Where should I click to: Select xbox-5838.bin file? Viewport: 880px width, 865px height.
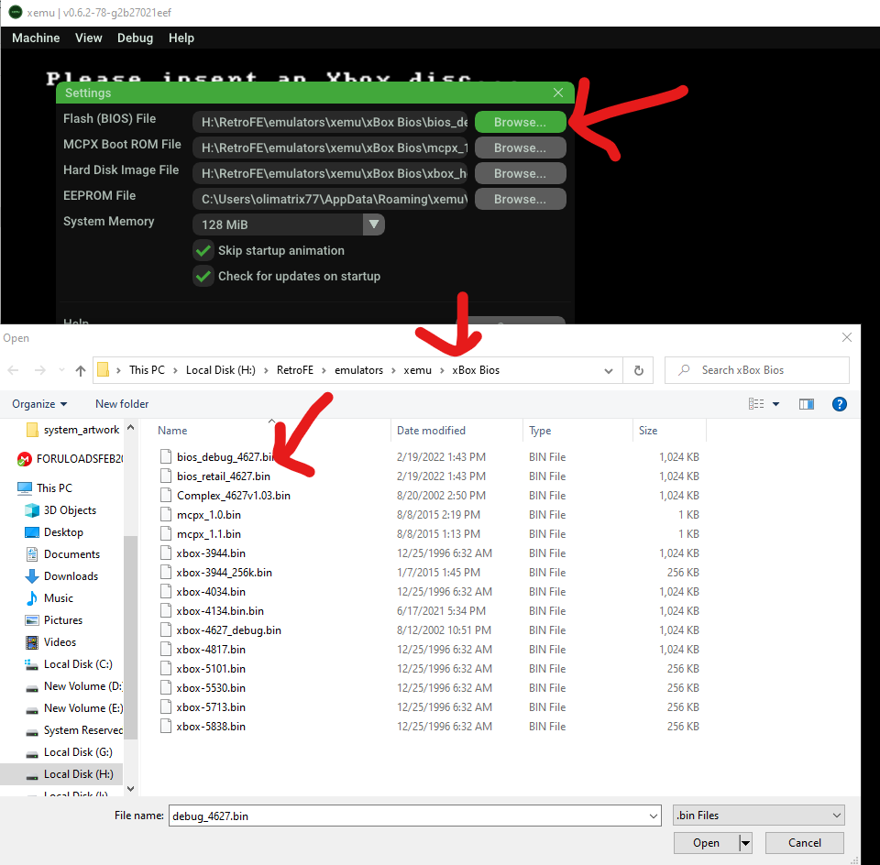211,727
